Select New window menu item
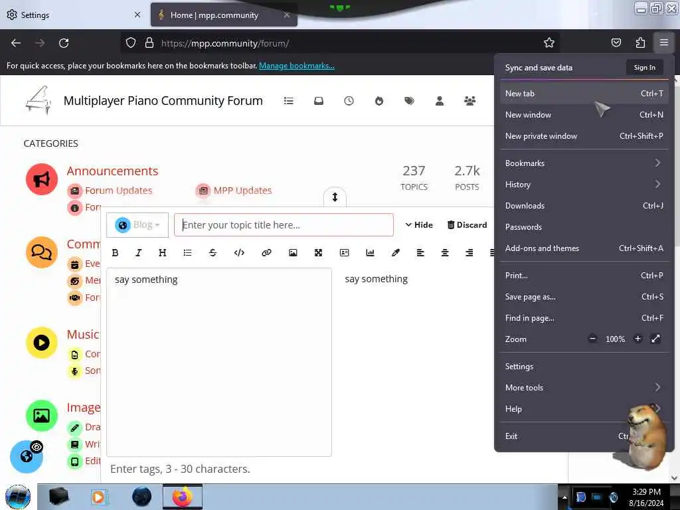 584,114
